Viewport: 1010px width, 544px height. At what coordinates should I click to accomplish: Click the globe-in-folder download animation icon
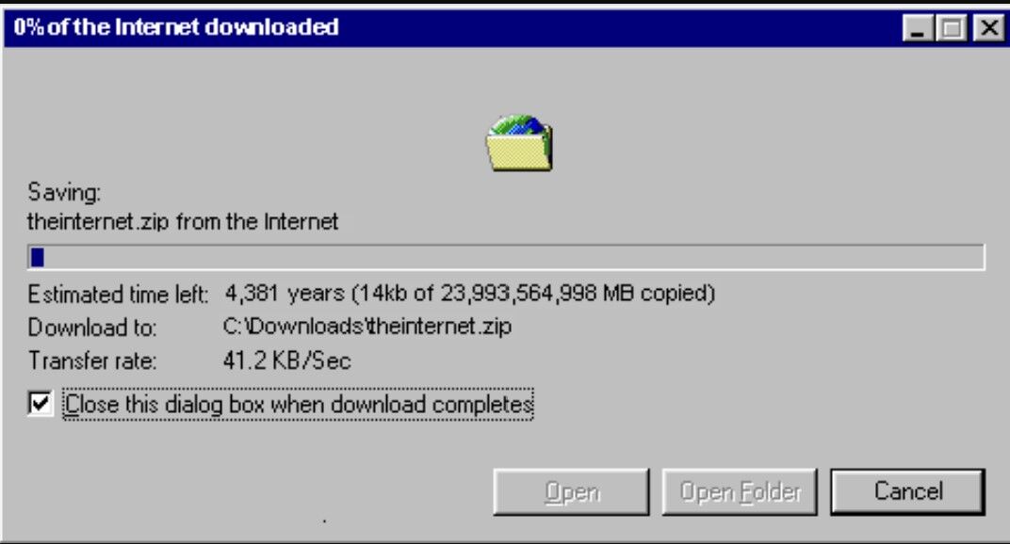518,143
